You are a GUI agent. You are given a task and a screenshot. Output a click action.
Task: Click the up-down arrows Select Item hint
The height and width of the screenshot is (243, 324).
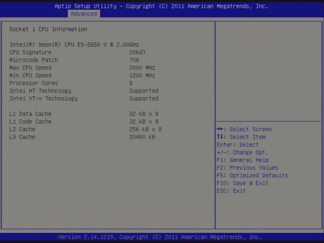pos(241,137)
